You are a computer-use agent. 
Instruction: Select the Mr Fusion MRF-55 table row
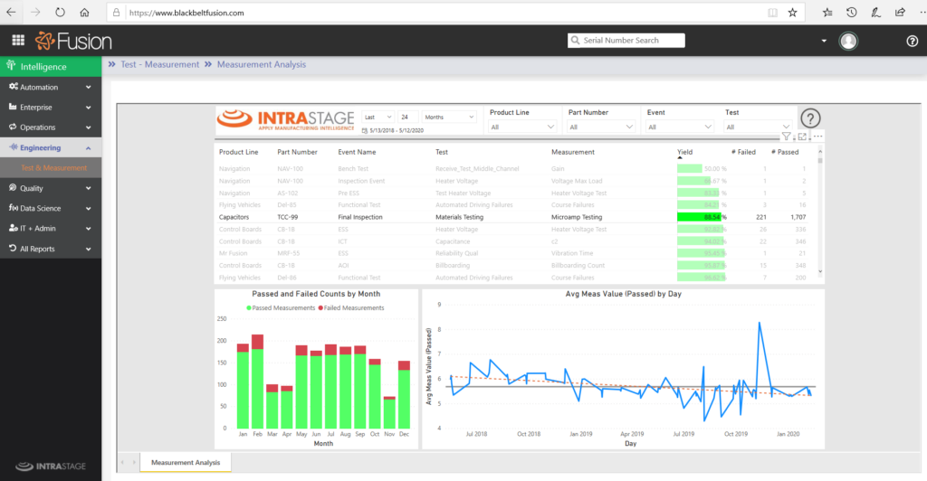(x=512, y=253)
